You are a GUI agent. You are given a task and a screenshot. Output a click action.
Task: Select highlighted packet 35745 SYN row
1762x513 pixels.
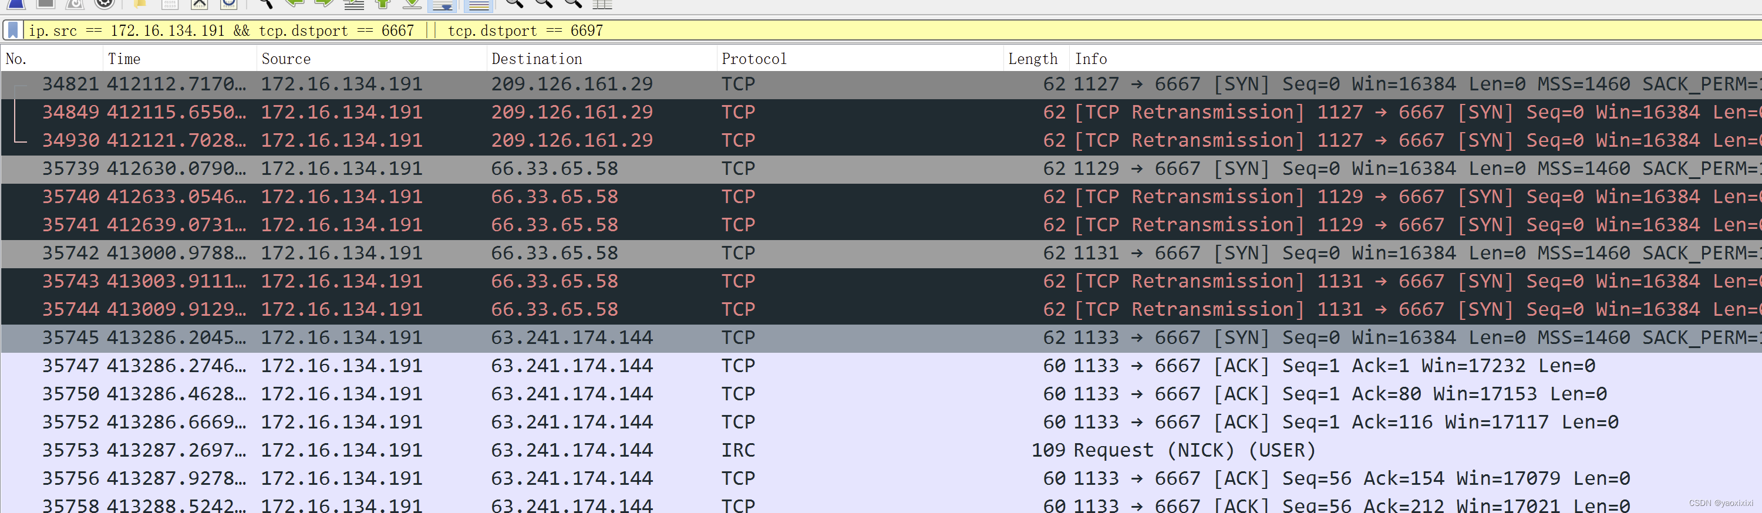coord(881,338)
